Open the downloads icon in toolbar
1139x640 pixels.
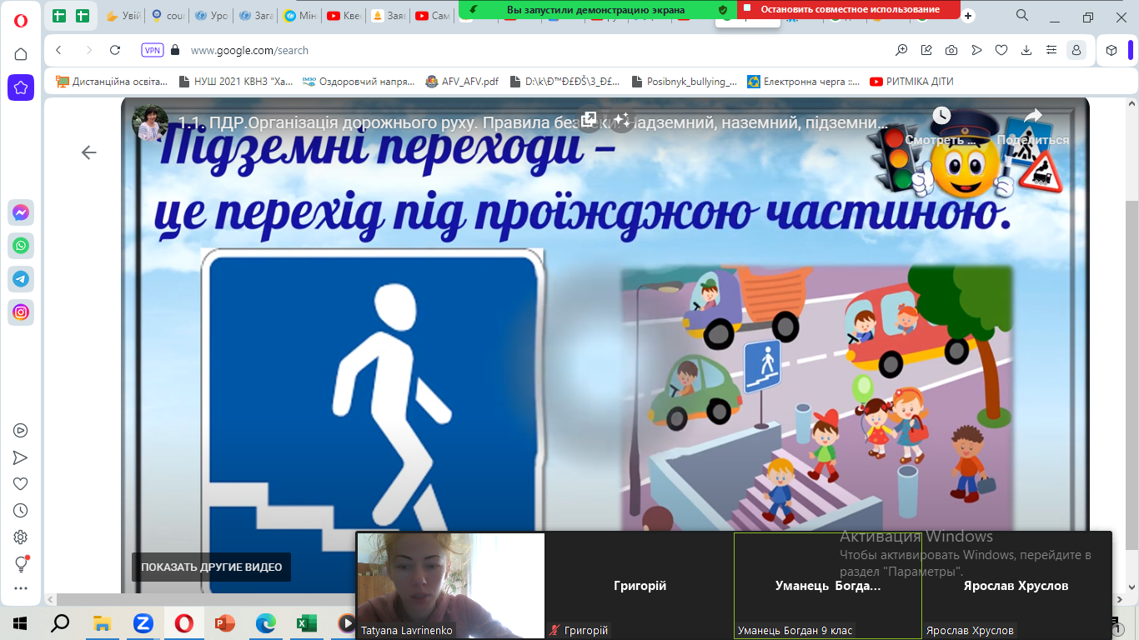coord(1026,50)
